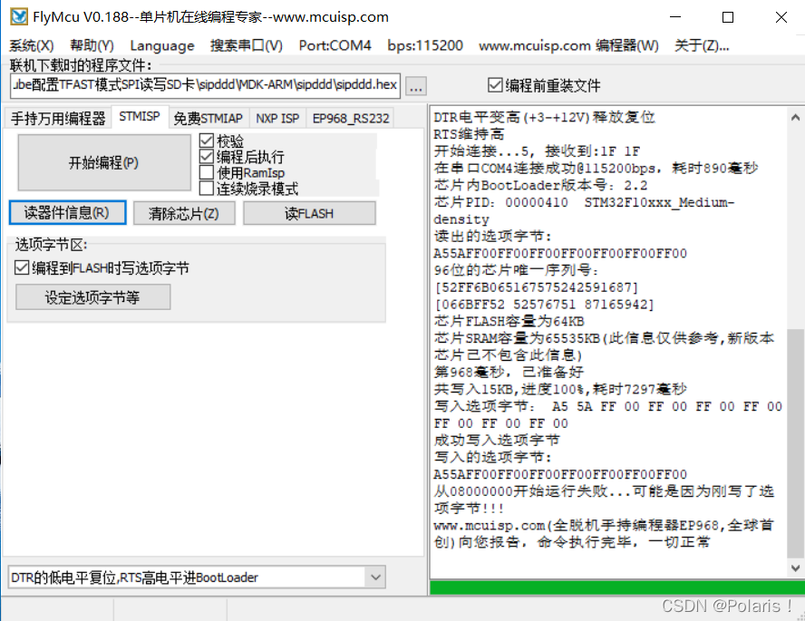Open www.mcuisp.com 编程器(W) menu
The width and height of the screenshot is (805, 621).
click(x=568, y=45)
